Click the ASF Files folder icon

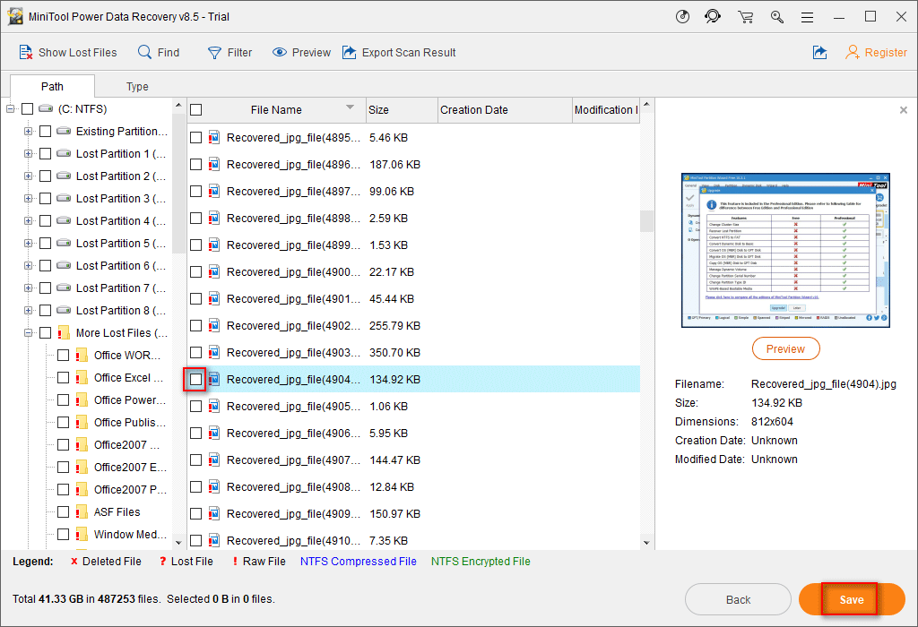coord(82,511)
